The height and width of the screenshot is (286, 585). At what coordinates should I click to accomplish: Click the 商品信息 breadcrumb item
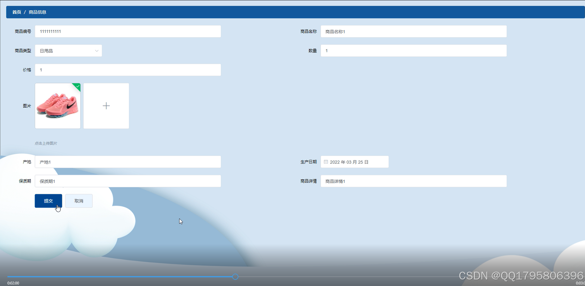coord(38,12)
